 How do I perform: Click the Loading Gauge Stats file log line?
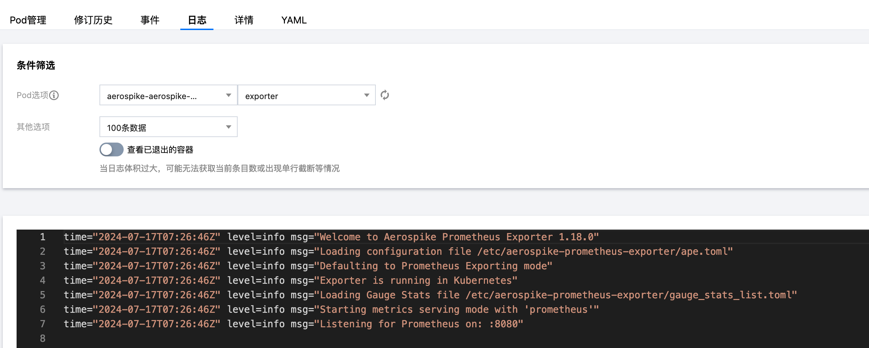[430, 295]
